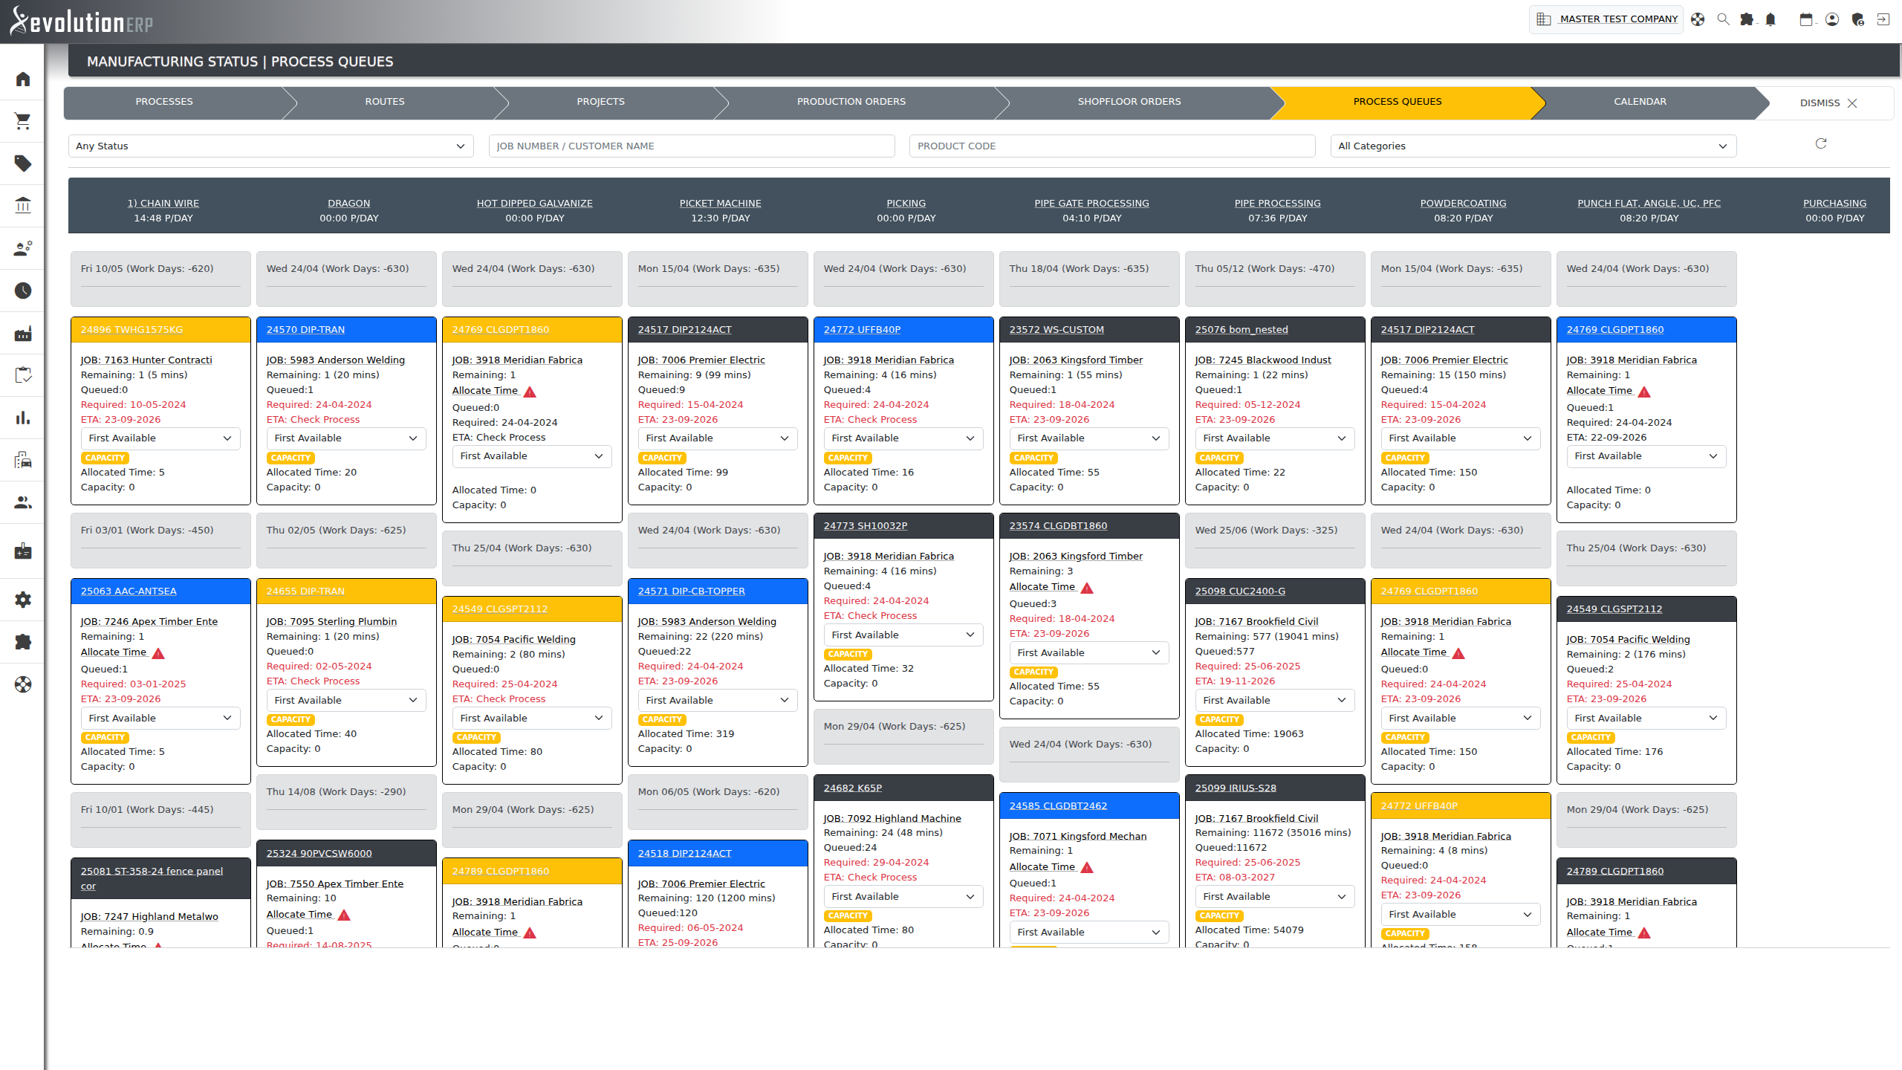Open the worker with gears sidebar icon
Screen dimensions: 1902x1070
click(23, 248)
